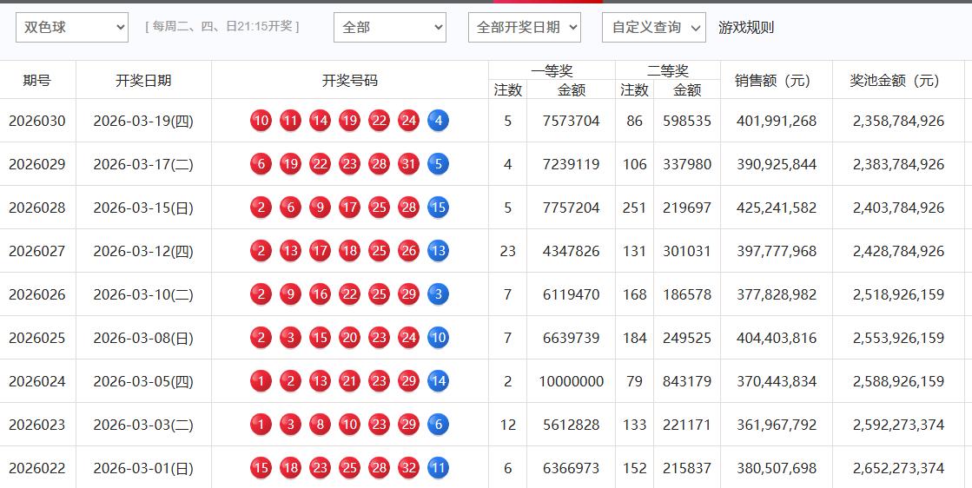Click blue ball 3 in issue 2026026

point(439,293)
